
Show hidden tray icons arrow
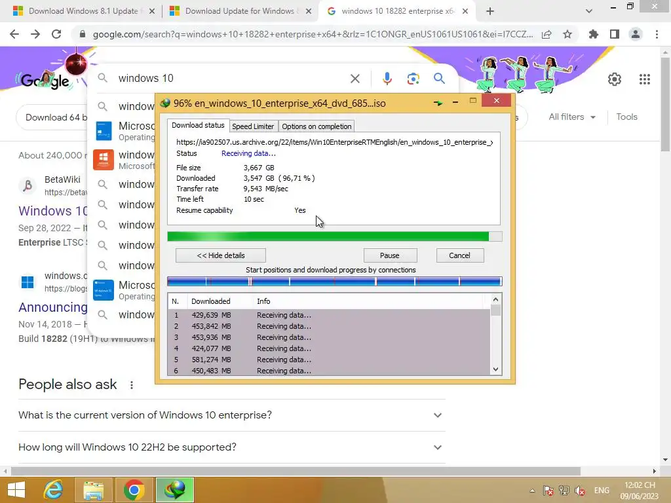532,491
